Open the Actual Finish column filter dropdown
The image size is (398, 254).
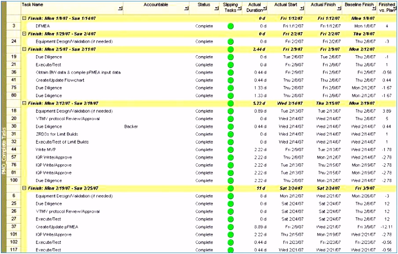point(339,8)
